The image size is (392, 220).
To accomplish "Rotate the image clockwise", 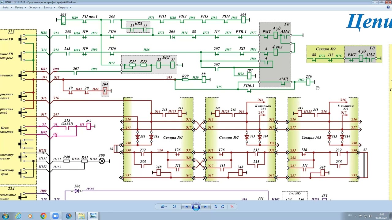I will (x=223, y=207).
